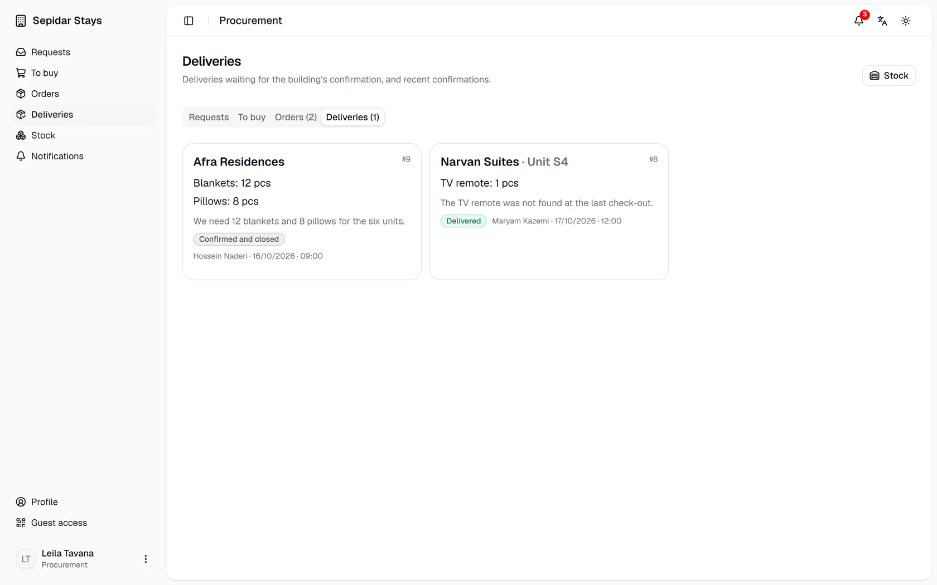Click the green Delivered status badge
The height and width of the screenshot is (585, 937).
click(x=463, y=221)
